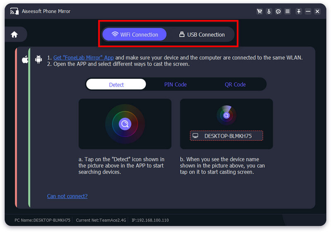Select the Apple iOS device icon
Screen dimensions: 331x232
point(25,60)
